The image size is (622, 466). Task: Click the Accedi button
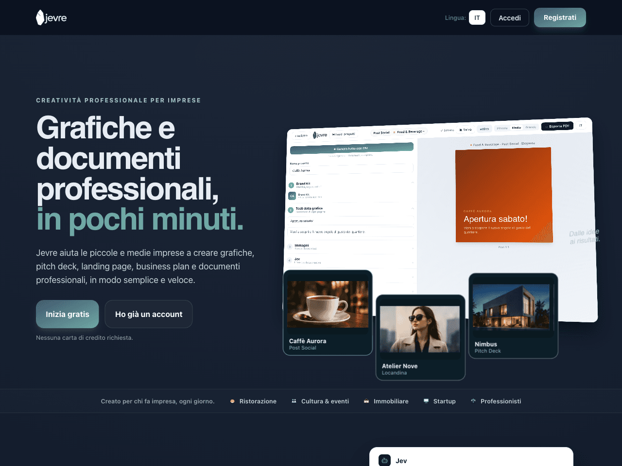[x=510, y=17]
